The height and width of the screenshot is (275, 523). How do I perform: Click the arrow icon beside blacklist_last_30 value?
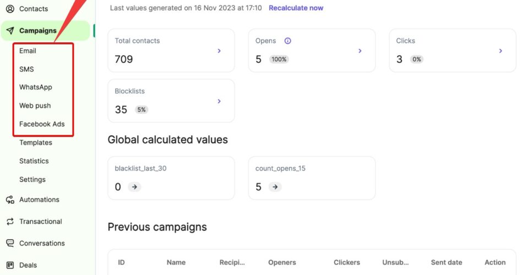coord(134,187)
